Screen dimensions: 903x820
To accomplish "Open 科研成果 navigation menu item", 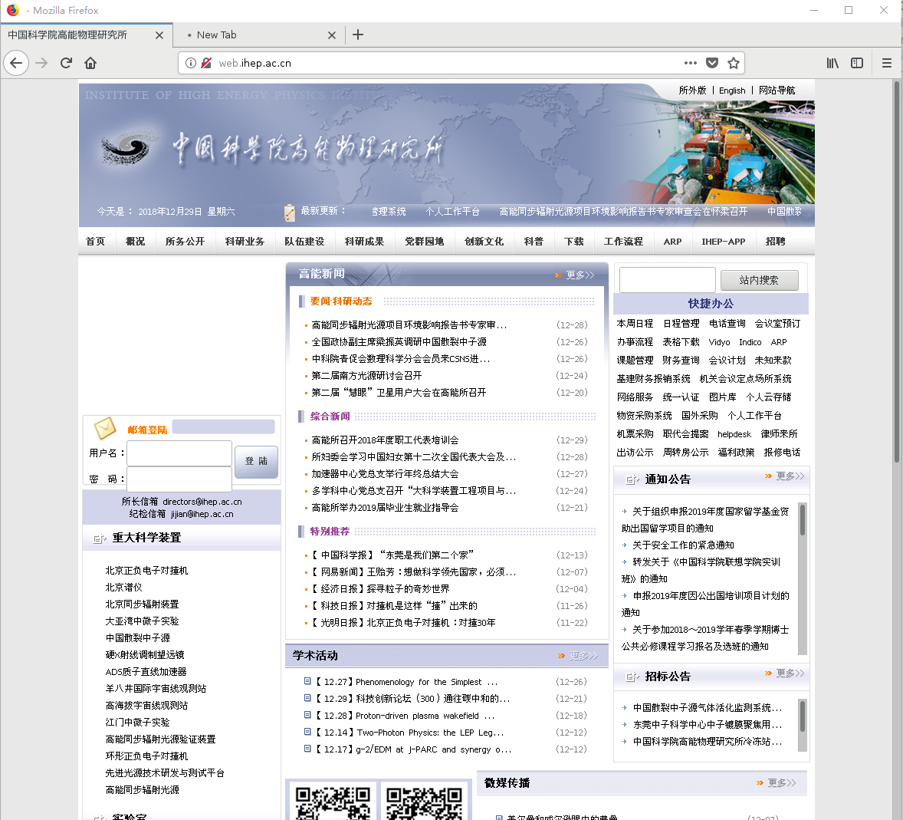I will click(x=365, y=242).
